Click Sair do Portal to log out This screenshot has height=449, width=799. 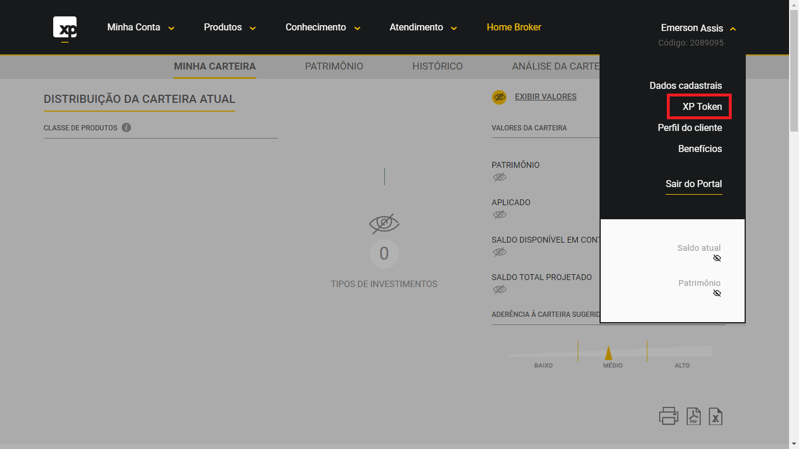pyautogui.click(x=694, y=184)
